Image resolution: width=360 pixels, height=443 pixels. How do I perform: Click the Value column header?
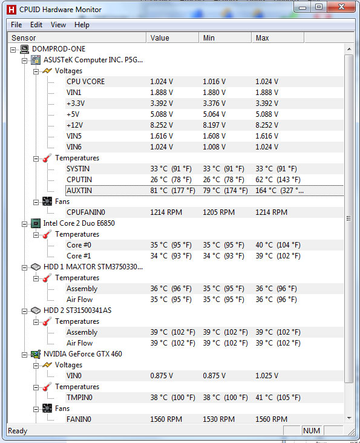[172, 38]
